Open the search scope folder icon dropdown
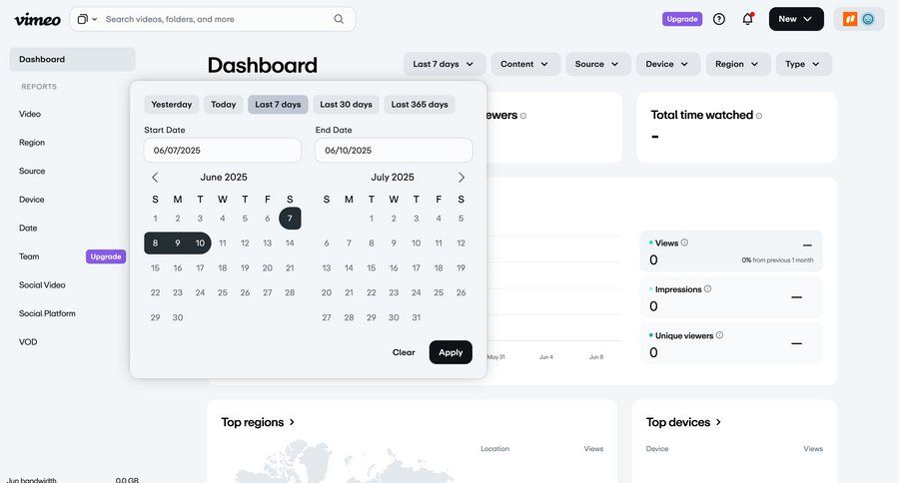The image size is (899, 483). 87,19
